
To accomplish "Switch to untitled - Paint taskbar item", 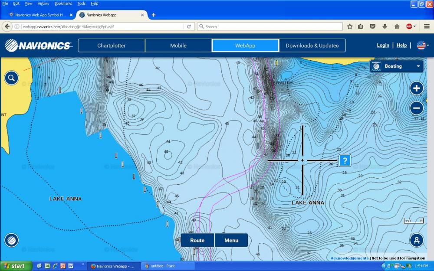I will tap(168, 266).
